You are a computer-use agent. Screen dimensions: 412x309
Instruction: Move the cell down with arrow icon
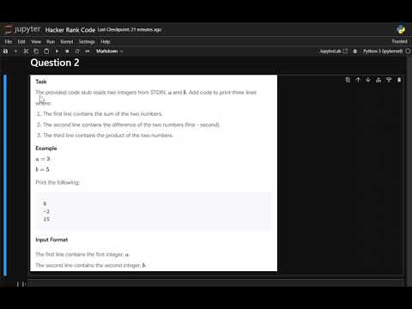[x=368, y=80]
